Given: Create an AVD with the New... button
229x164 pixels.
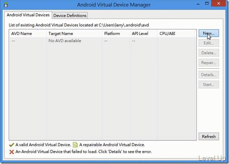Looking at the screenshot, I should point(209,33).
